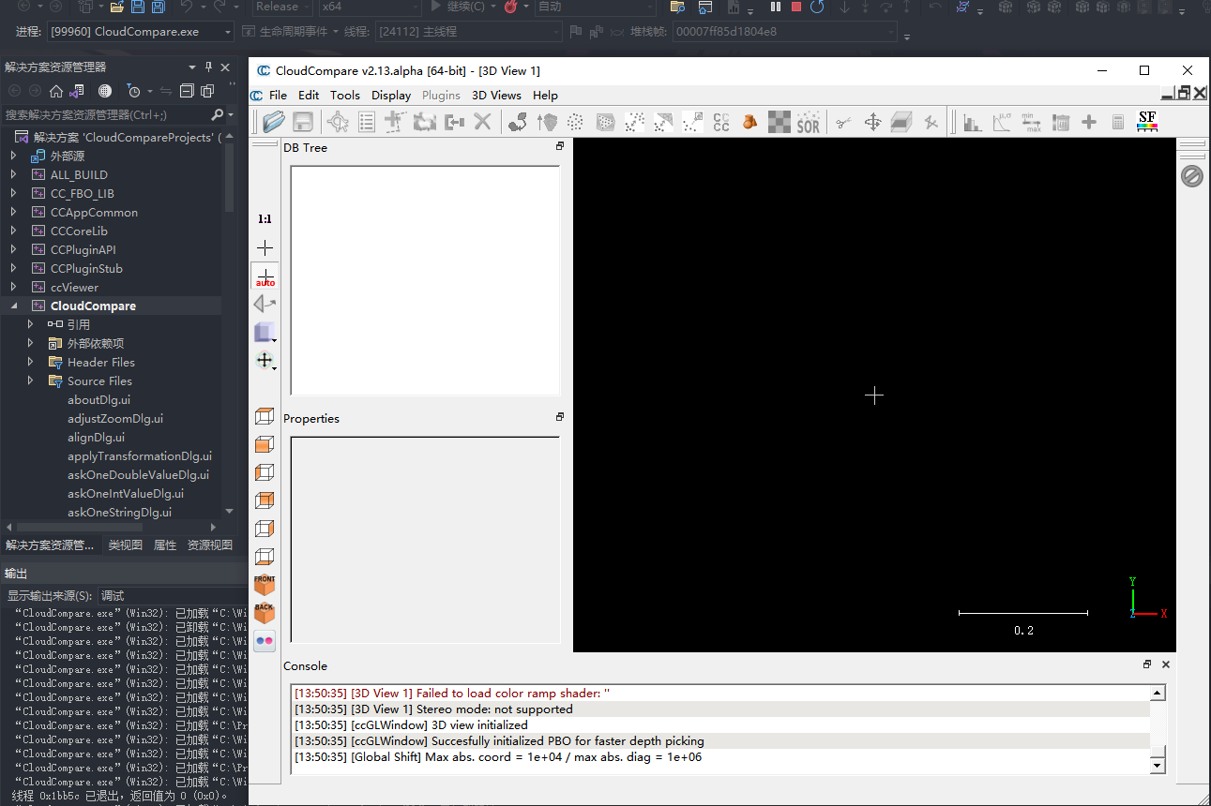Collapse the CloudCompare project node
Screen dimensions: 1211x806
13,306
